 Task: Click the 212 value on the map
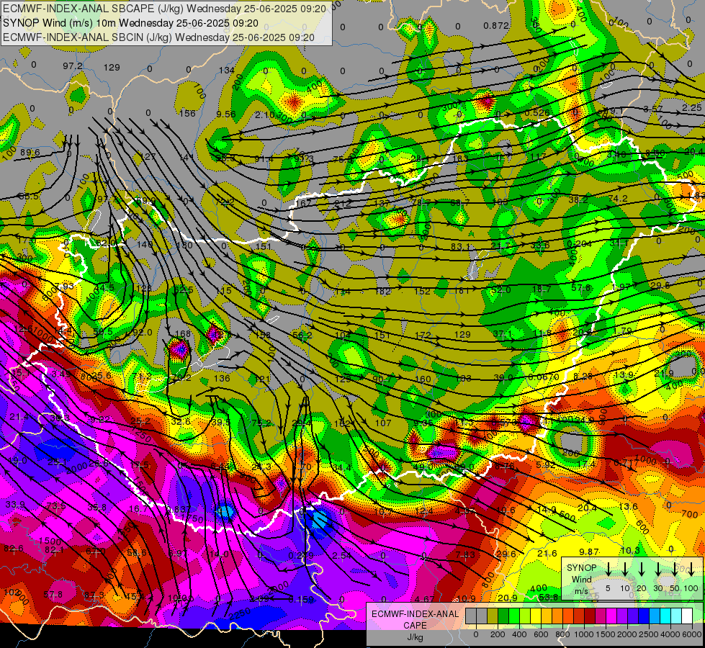point(343,204)
